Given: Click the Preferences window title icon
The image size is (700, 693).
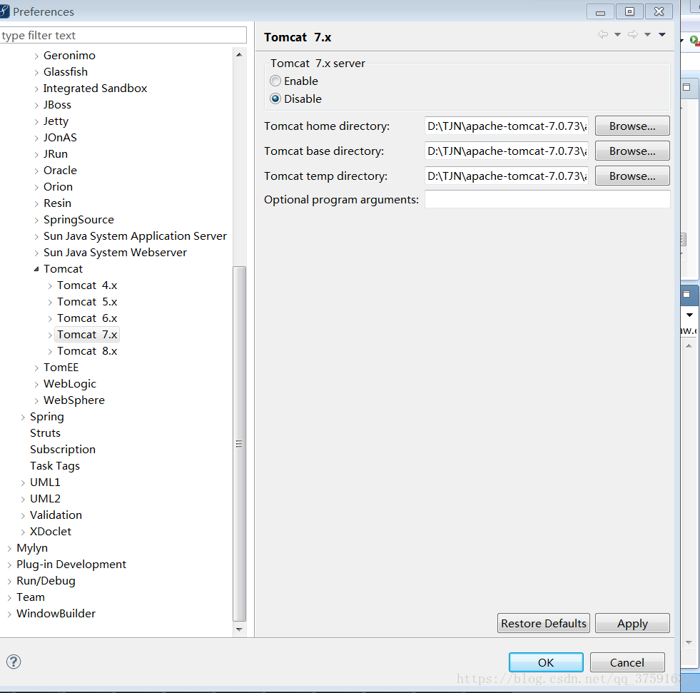Looking at the screenshot, I should [4, 11].
